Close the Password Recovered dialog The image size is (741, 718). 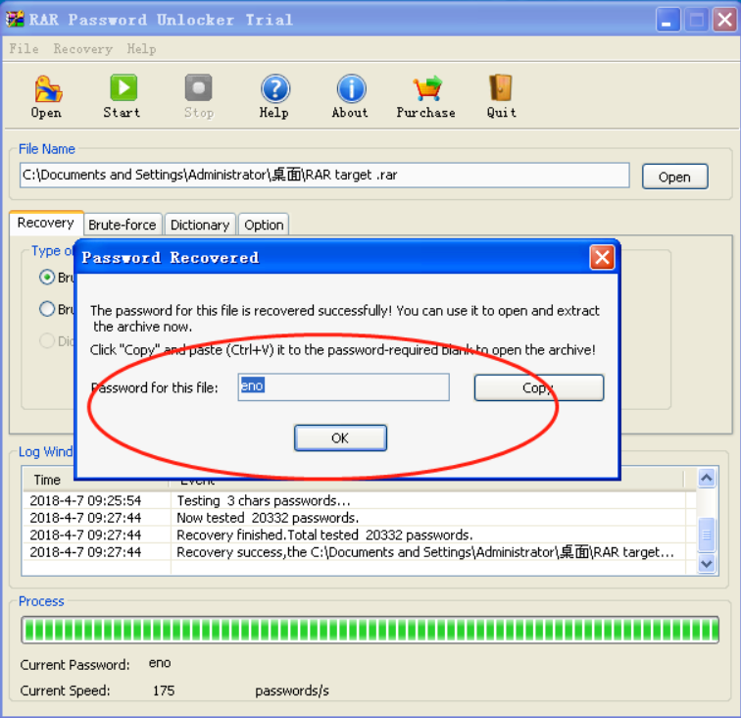tap(602, 258)
